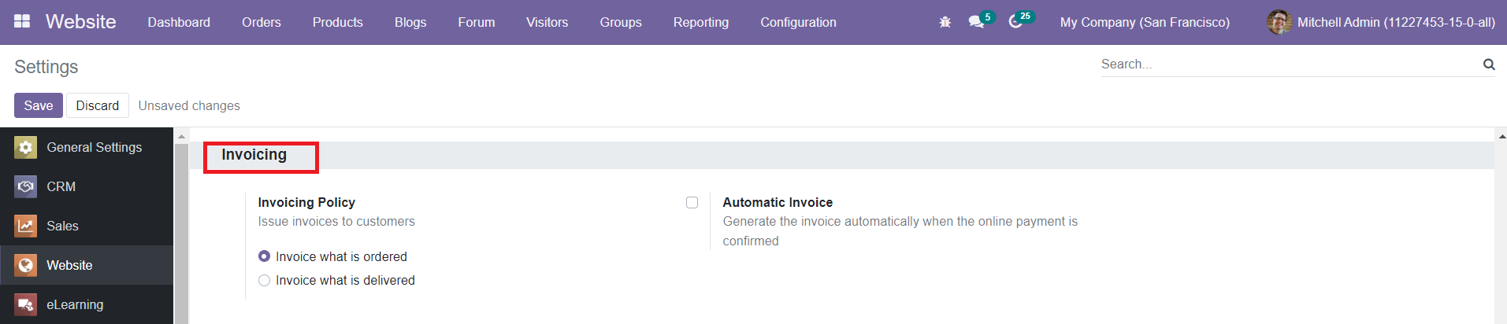This screenshot has width=1507, height=324.
Task: Open General Settings gear icon
Action: [25, 147]
